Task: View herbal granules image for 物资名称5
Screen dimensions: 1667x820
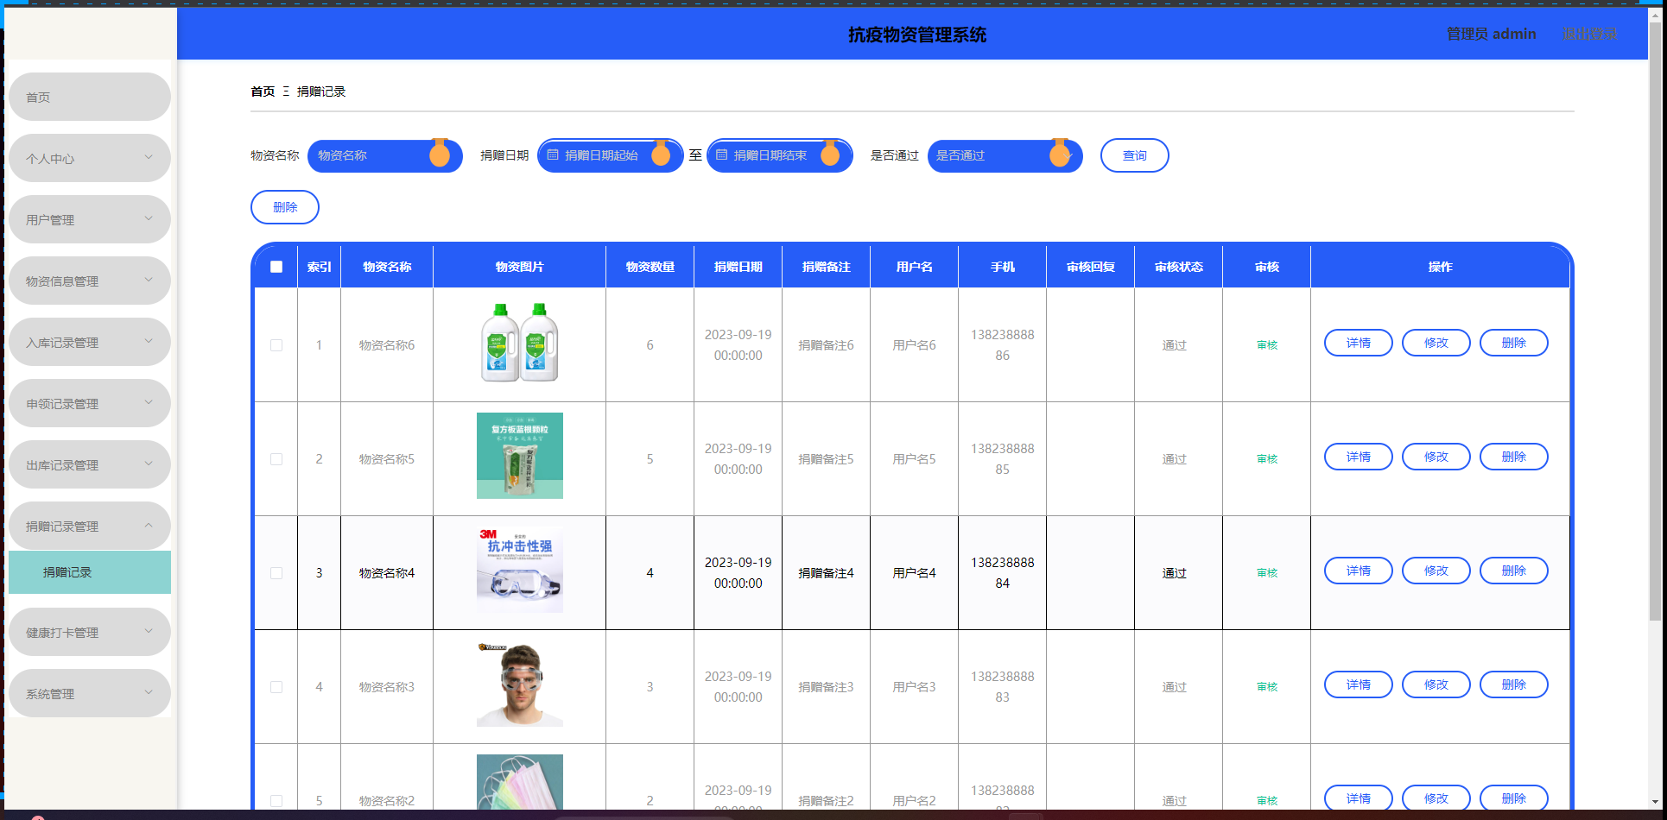Action: [x=519, y=456]
